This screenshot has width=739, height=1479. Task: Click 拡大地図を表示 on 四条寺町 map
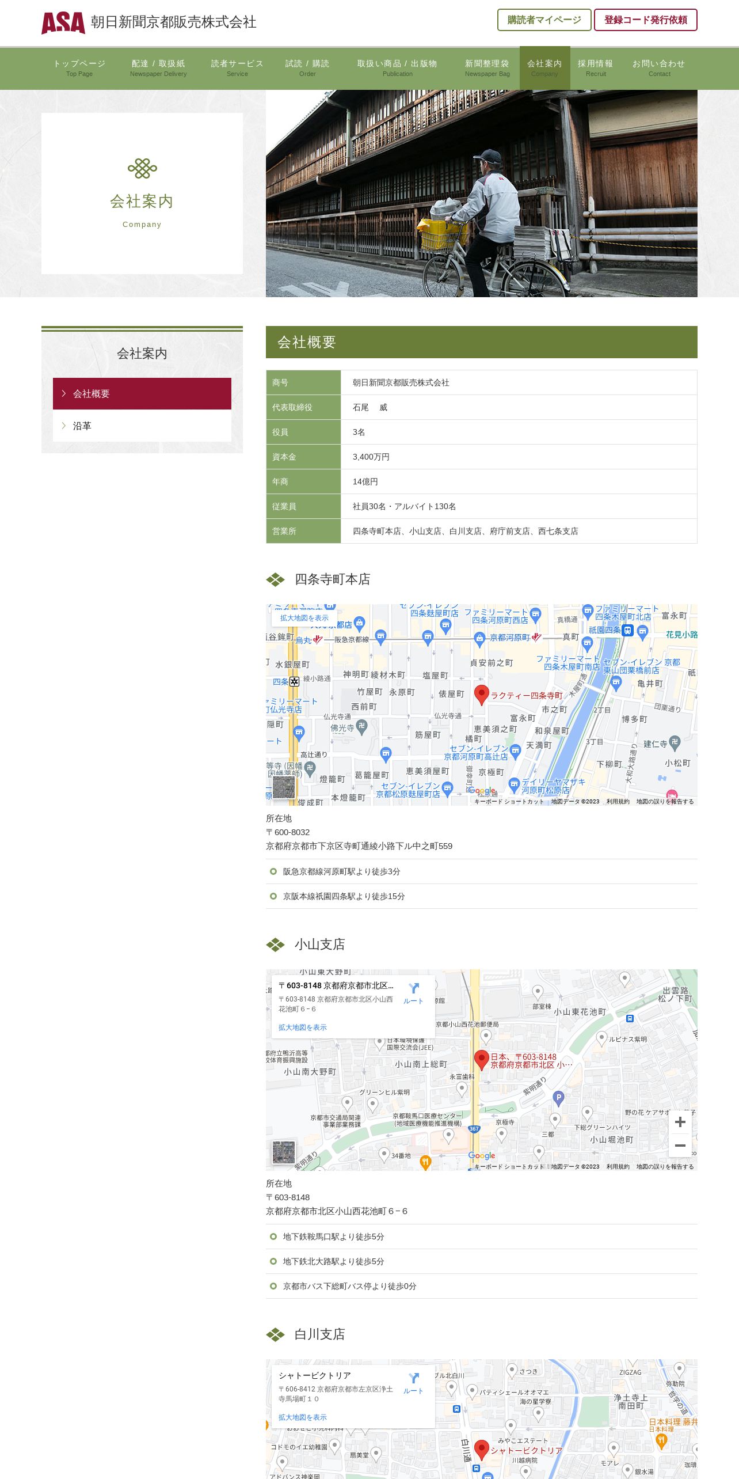click(x=304, y=618)
